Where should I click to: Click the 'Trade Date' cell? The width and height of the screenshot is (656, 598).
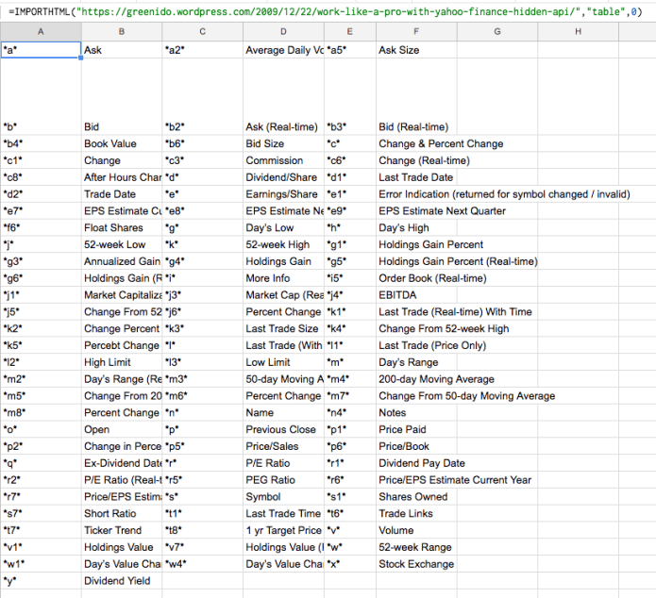(x=122, y=194)
